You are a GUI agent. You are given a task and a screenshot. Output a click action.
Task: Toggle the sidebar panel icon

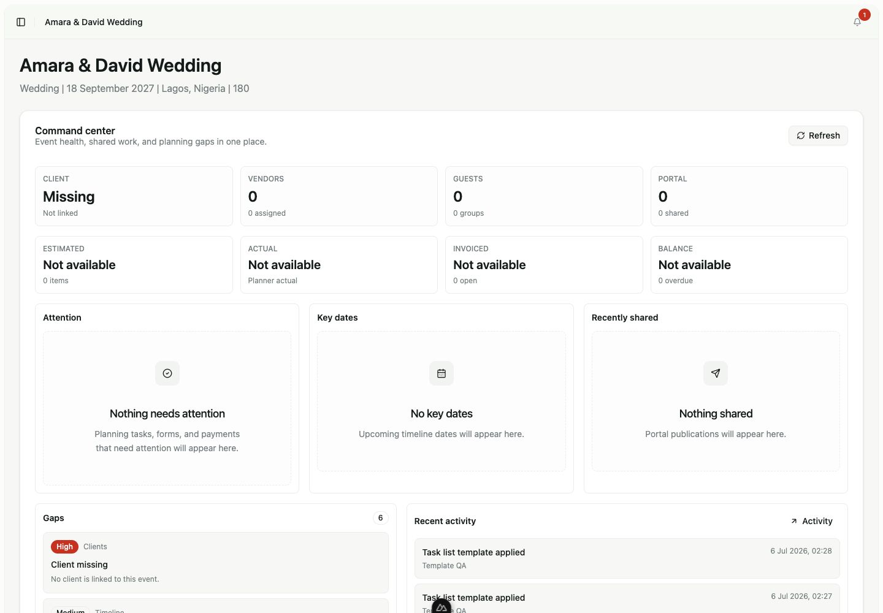(21, 22)
